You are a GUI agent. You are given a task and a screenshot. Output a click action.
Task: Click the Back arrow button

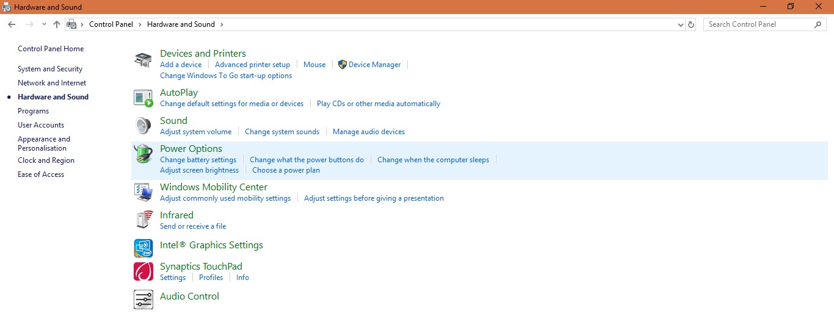point(12,24)
